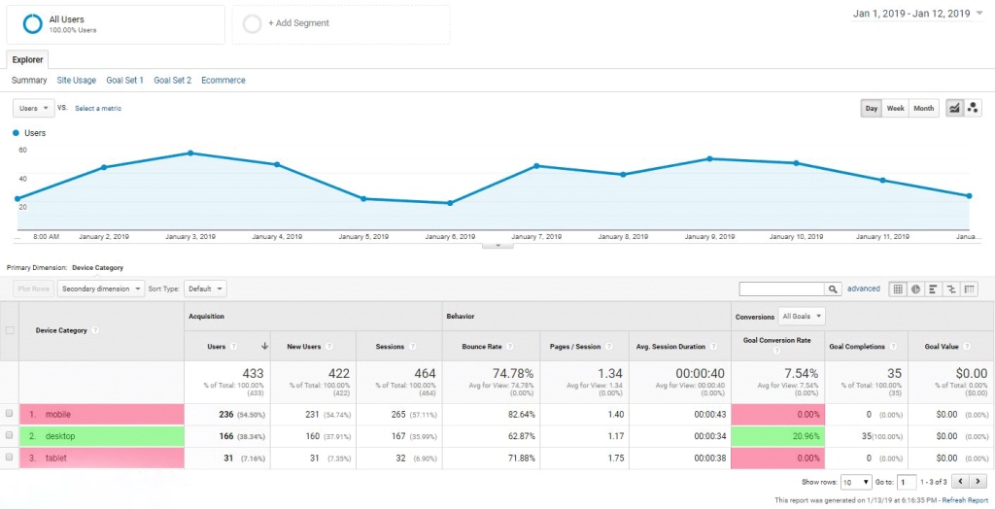Select the pivot table view icon
Viewport: 995px width, 509px height.
(x=969, y=288)
